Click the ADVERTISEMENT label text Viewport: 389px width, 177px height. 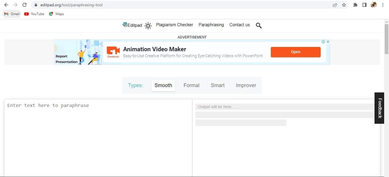pyautogui.click(x=192, y=37)
